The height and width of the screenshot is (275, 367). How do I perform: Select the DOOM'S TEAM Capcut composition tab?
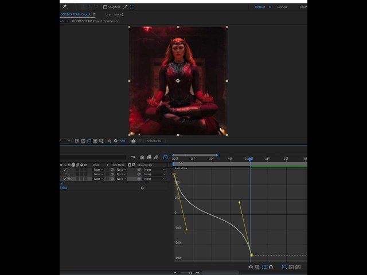point(75,14)
